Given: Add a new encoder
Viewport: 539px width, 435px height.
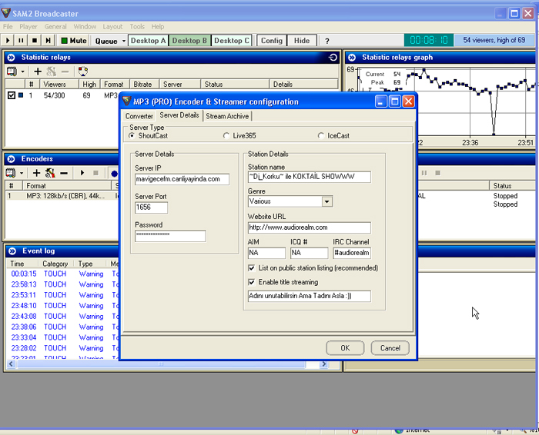Looking at the screenshot, I should point(36,173).
